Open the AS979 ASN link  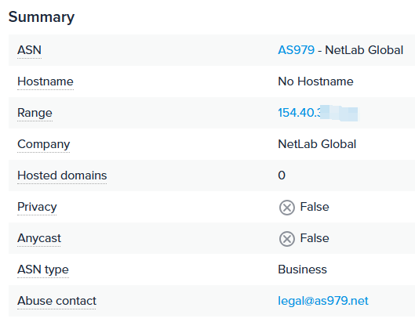click(x=297, y=50)
